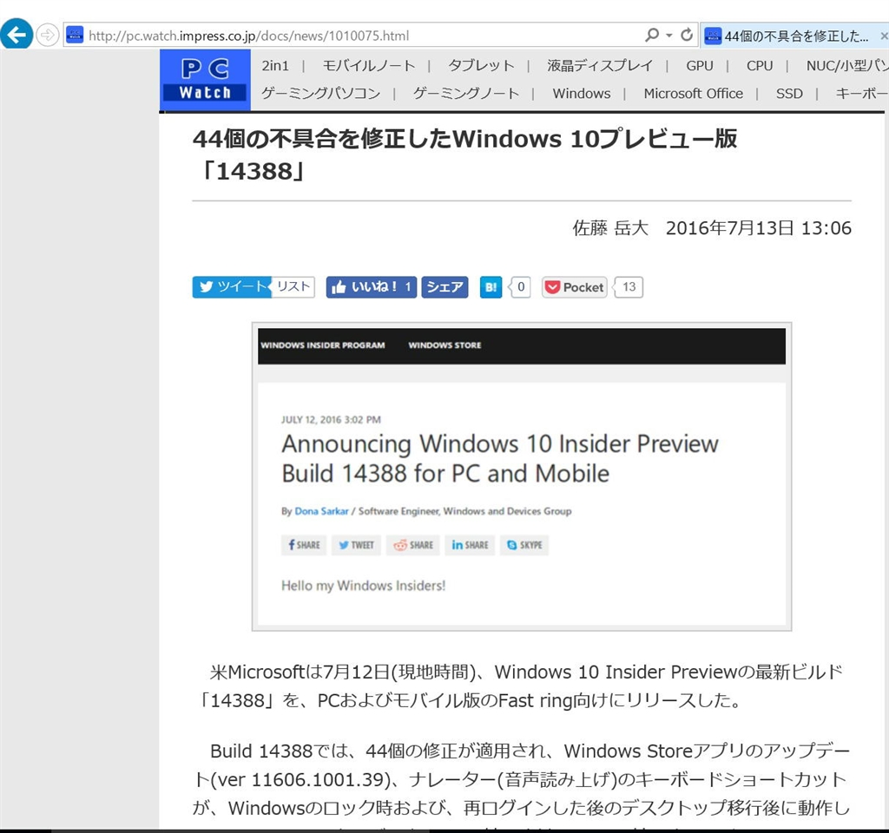The width and height of the screenshot is (889, 833).
Task: Open the タブレット category
Action: coord(481,66)
